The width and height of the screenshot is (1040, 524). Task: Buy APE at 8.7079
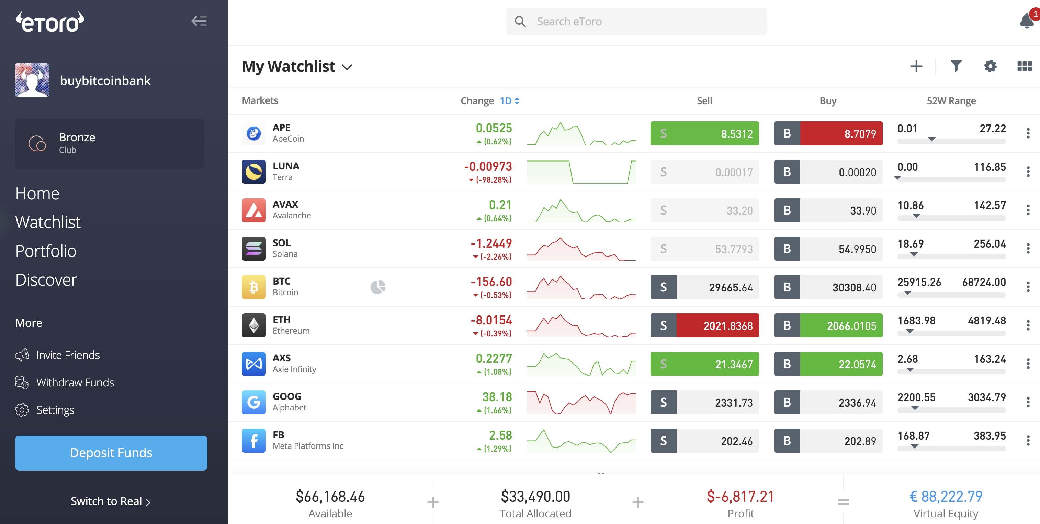click(828, 133)
